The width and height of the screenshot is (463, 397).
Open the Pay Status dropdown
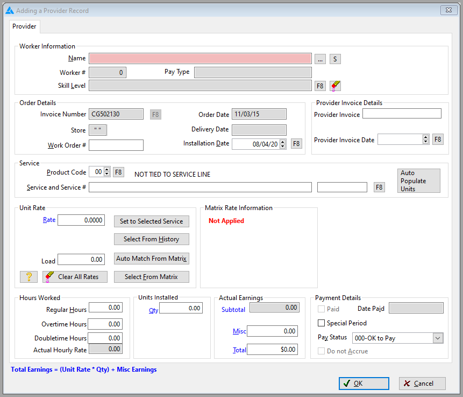(438, 338)
